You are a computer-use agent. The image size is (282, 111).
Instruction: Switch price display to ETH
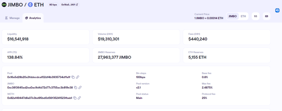coord(243,16)
